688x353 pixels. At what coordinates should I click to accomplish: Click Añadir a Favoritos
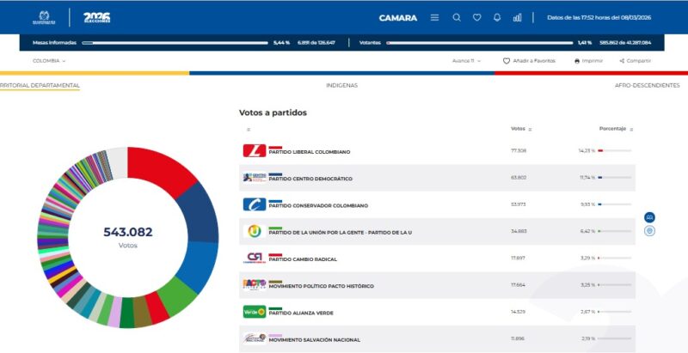[x=529, y=61]
